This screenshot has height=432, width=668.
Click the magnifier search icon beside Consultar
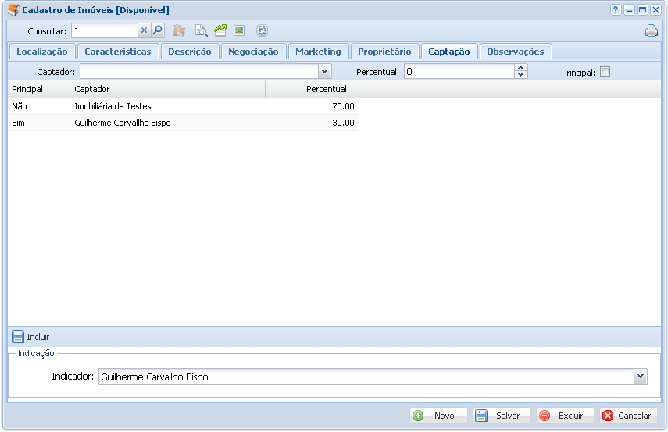pos(157,30)
